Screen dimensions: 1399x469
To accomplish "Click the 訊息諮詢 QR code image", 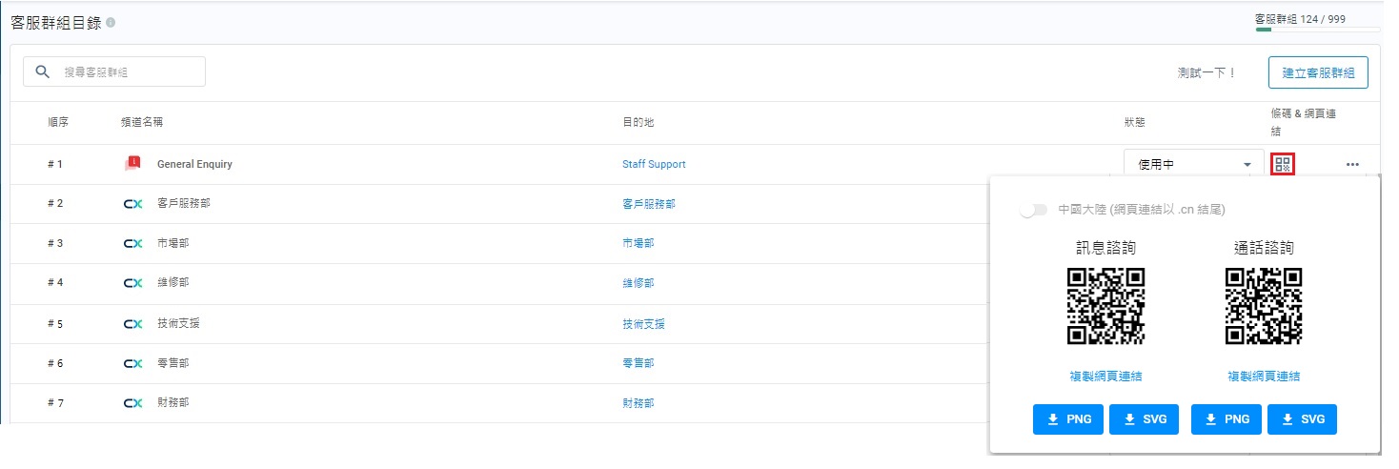I will 1105,306.
